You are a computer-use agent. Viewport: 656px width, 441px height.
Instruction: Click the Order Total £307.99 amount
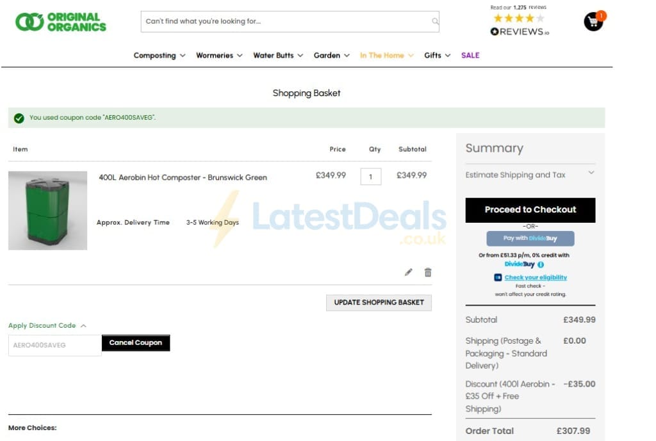573,431
